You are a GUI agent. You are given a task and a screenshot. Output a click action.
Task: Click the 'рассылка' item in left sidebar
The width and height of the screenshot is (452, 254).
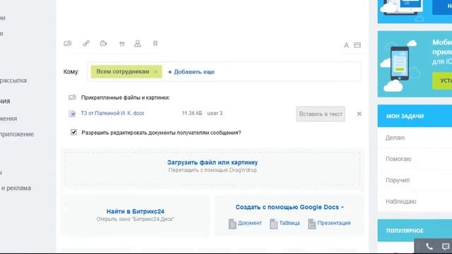click(13, 80)
